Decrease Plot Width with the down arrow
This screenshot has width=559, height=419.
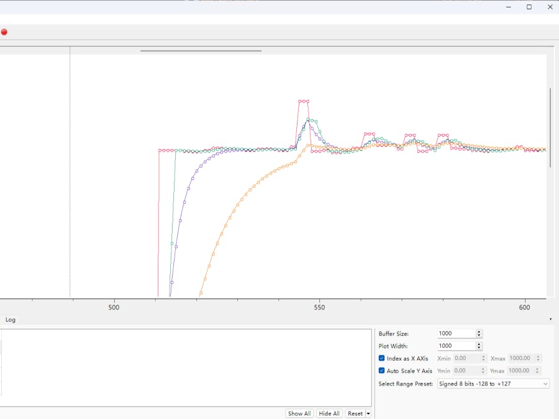pos(479,348)
